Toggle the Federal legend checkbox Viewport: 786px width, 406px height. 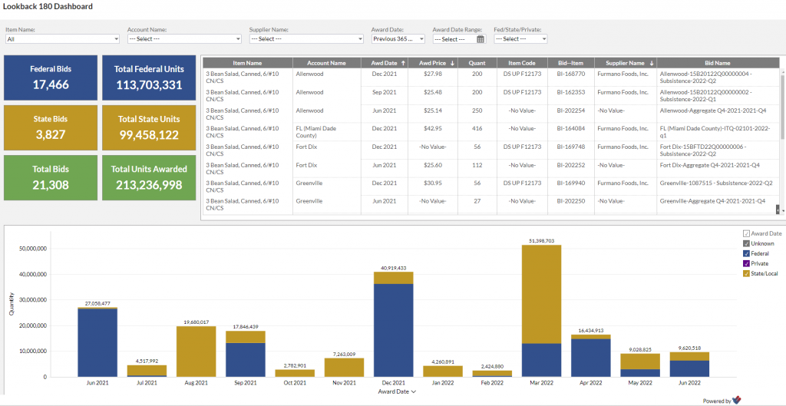click(x=746, y=253)
